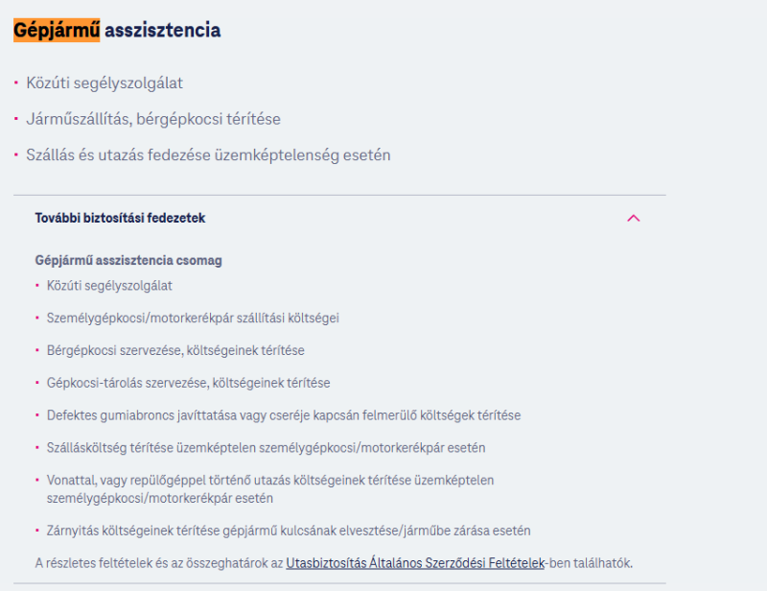Screen dimensions: 767x591
Task: Click the Gépjármű asszisztencia heading
Action: click(x=117, y=31)
